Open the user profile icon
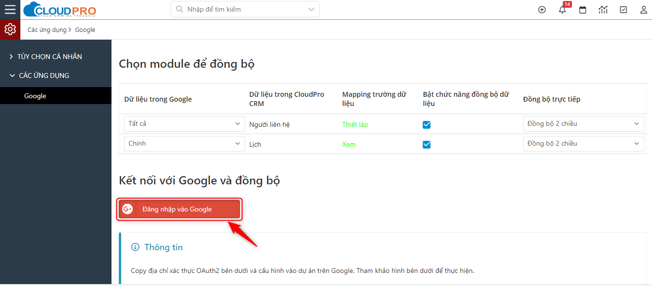 pyautogui.click(x=644, y=10)
